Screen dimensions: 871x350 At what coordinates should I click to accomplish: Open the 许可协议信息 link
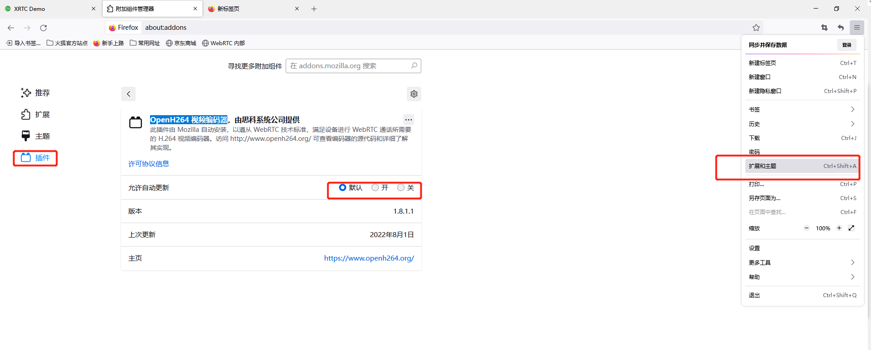(149, 163)
